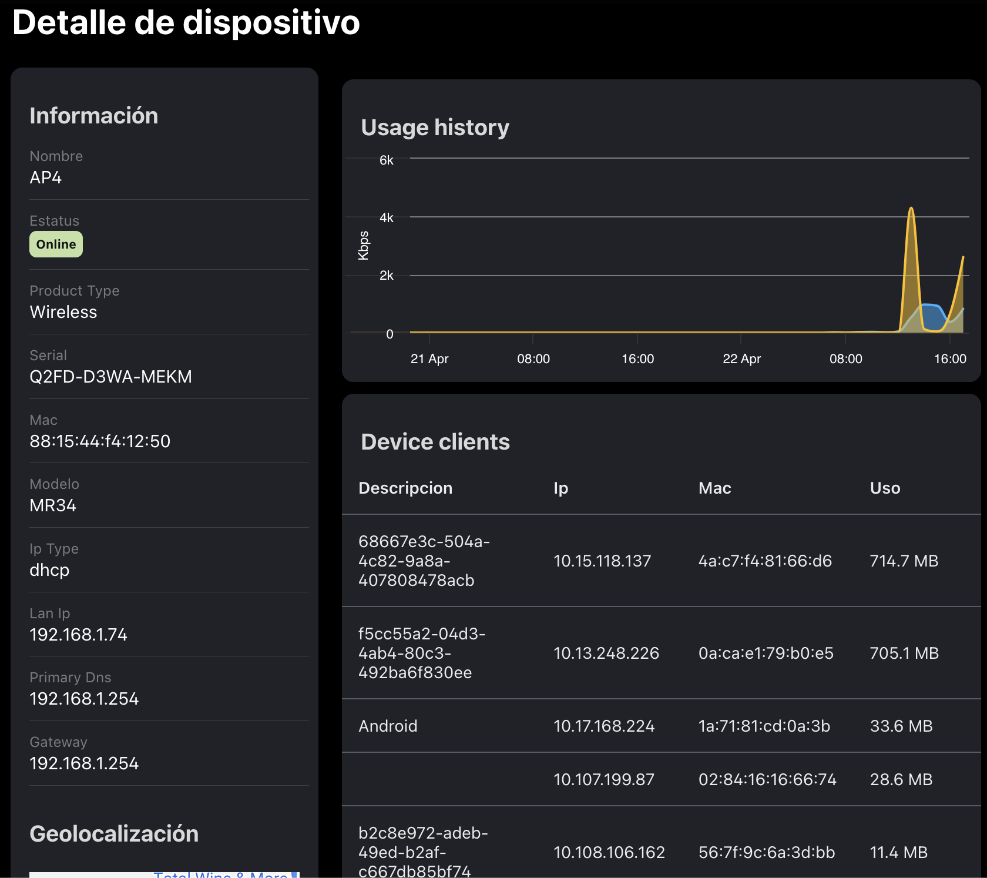Click client MAC 0a:ca:e1:79:b0:e5
The height and width of the screenshot is (878, 987).
click(766, 654)
